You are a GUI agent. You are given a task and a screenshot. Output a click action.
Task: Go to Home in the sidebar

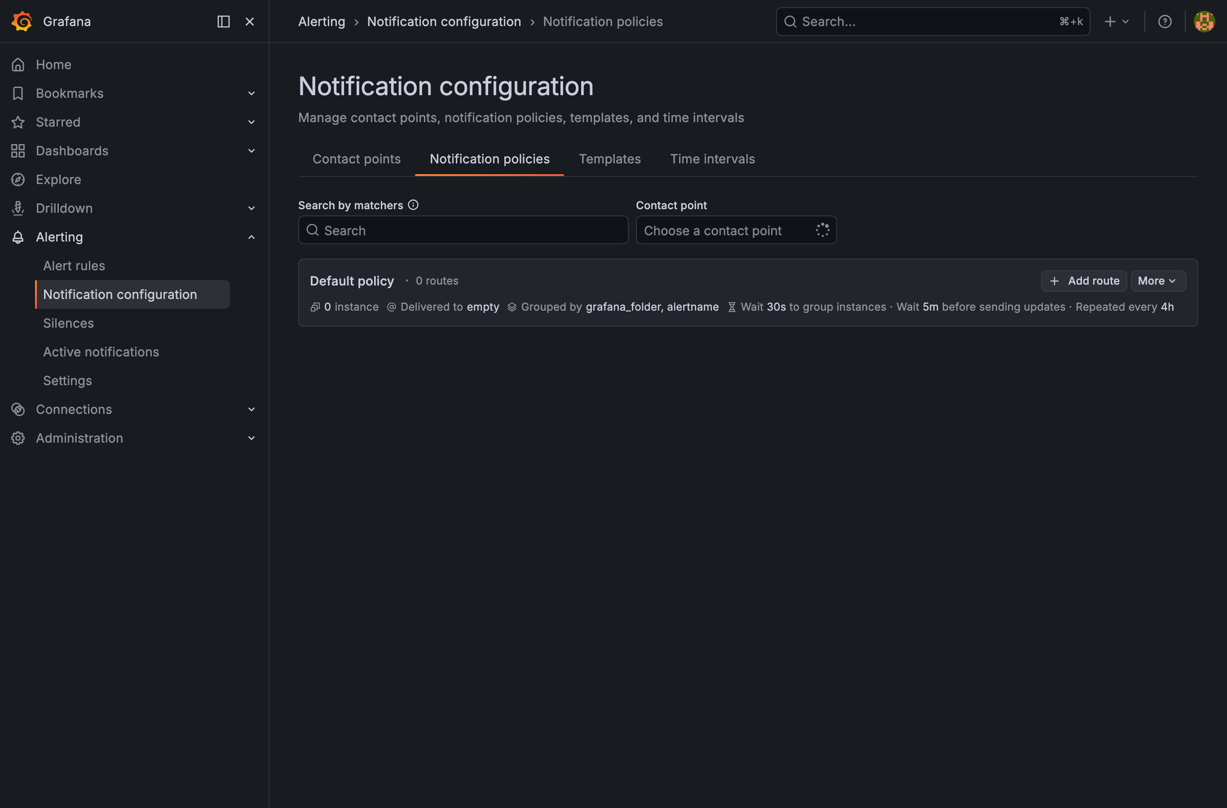coord(53,64)
